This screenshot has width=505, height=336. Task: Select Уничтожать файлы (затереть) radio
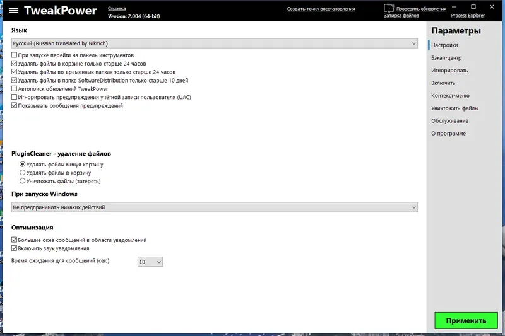pos(22,181)
